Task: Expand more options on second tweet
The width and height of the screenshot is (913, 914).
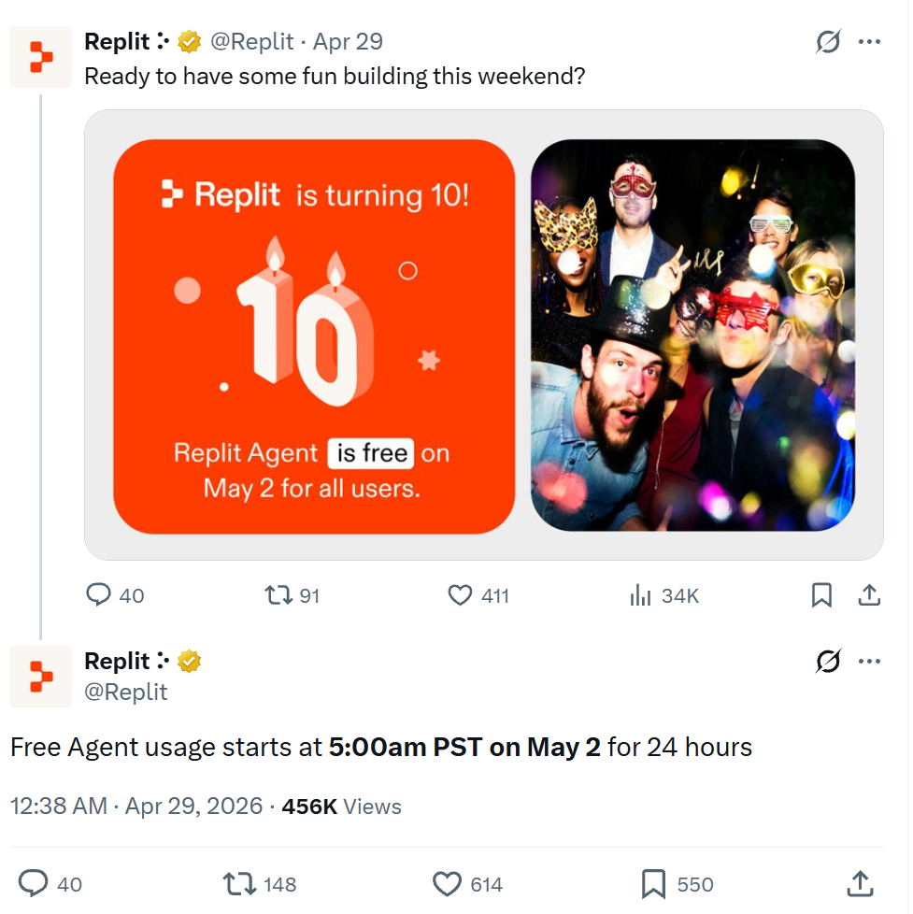Action: click(870, 662)
